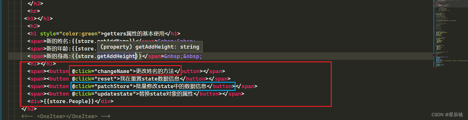Click the getAddHeight type hover tooltip
The image size is (468, 120).
coord(150,47)
